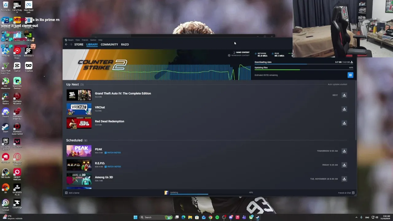Open Recycle Bin desktop icon
This screenshot has height=221, width=393.
pyautogui.click(x=6, y=6)
